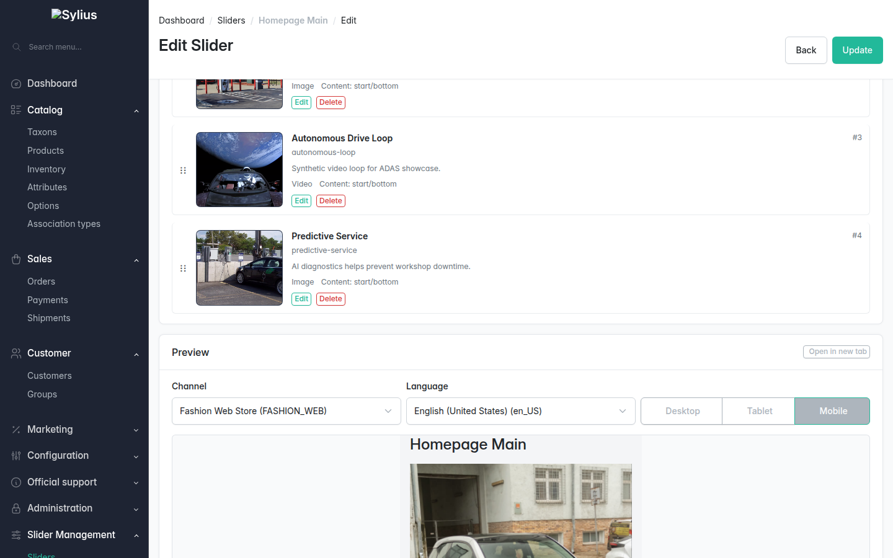Switch preview to Desktop
This screenshot has width=893, height=558.
click(682, 411)
